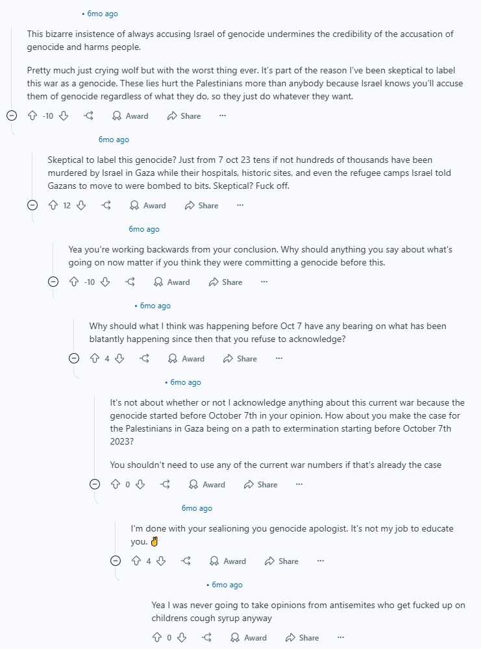Screen dimensions: 481x649
Task: Click reply icon on the top comment
Action: 88,116
